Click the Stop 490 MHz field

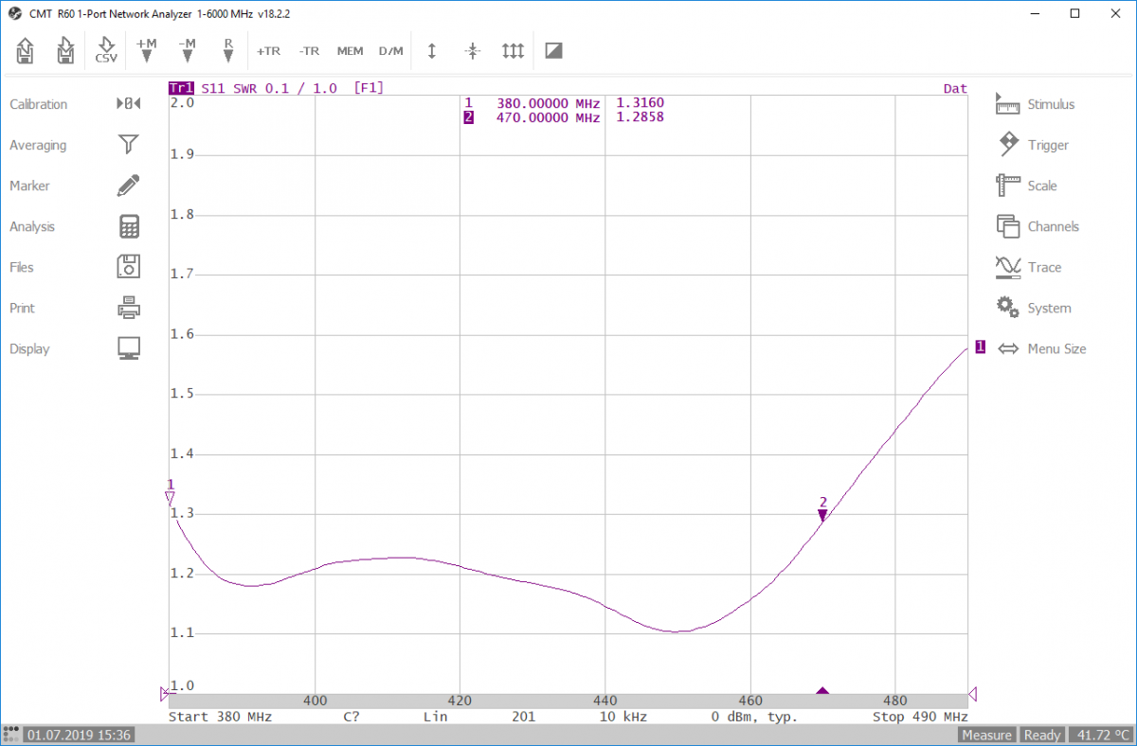click(920, 717)
